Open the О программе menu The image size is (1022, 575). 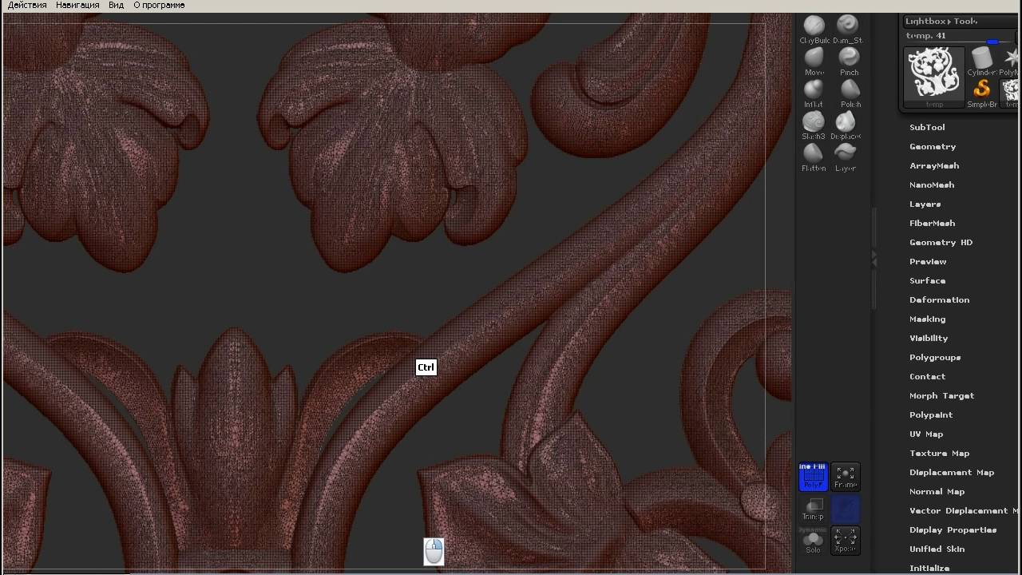tap(159, 5)
